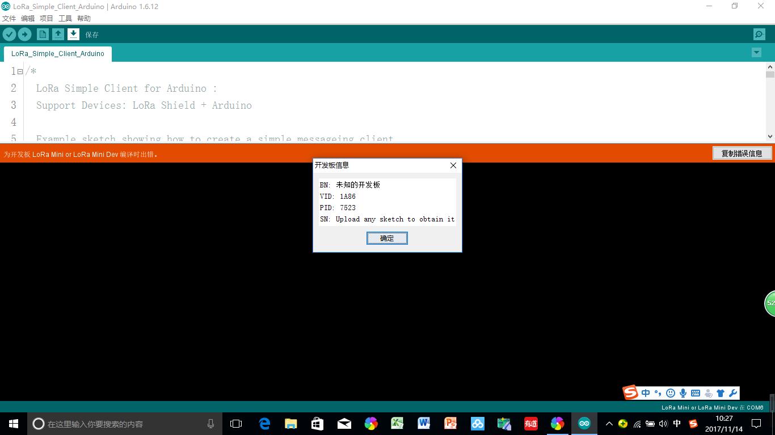Click SN: Upload any sketch to obtain it
Screen dimensions: 775x435
387,219
